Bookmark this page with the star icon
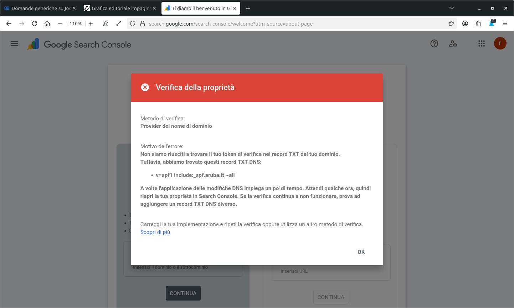This screenshot has width=514, height=308. pos(451,24)
